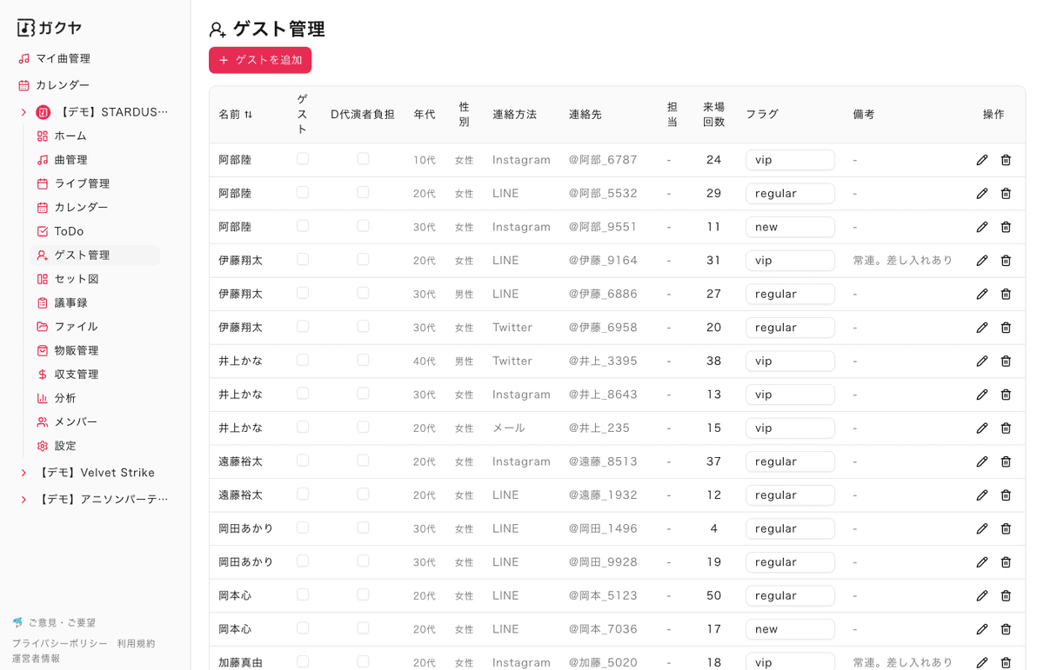Click the settings gear icon 設定
This screenshot has width=1044, height=670.
[x=42, y=446]
